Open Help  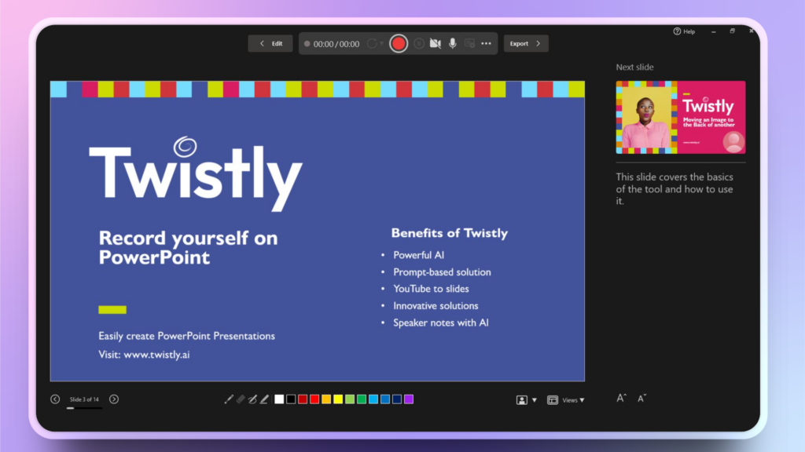pyautogui.click(x=684, y=31)
